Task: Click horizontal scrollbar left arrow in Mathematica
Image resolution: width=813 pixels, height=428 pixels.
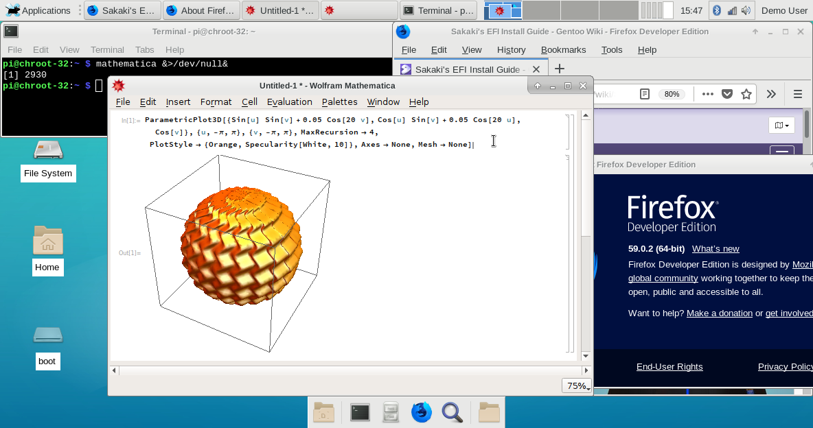Action: [114, 370]
